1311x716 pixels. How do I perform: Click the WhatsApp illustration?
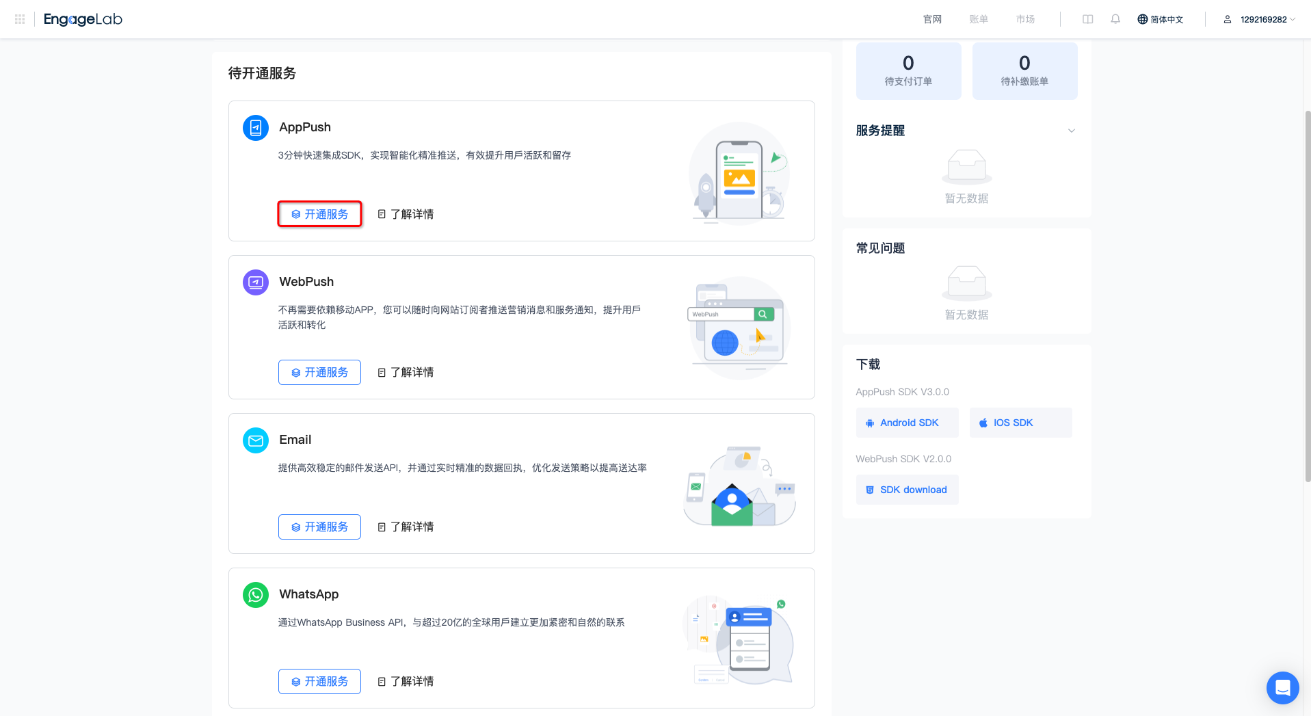pos(739,641)
